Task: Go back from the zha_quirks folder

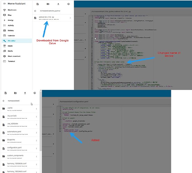Action: point(35,11)
